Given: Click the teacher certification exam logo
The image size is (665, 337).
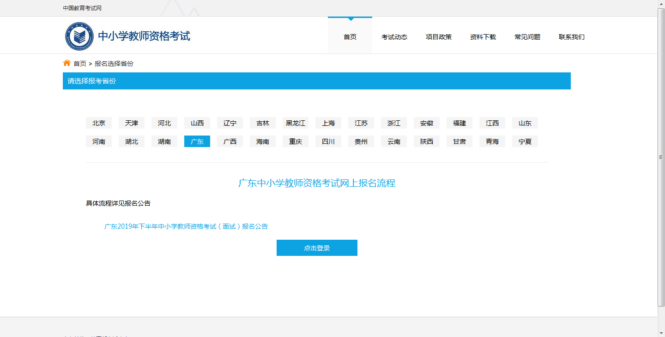Looking at the screenshot, I should click(79, 36).
